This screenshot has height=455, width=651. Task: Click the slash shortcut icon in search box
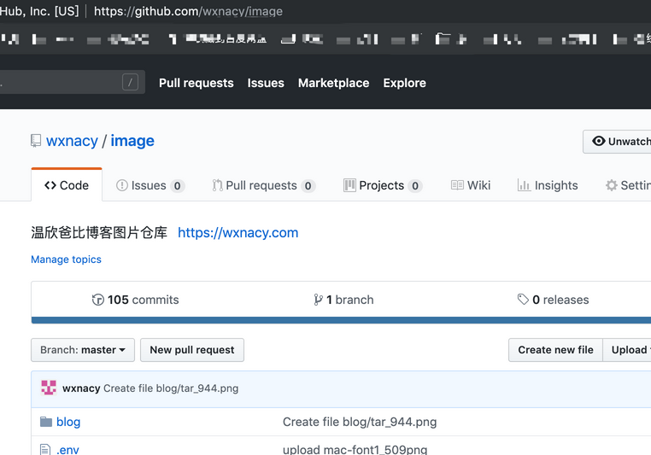[x=130, y=82]
